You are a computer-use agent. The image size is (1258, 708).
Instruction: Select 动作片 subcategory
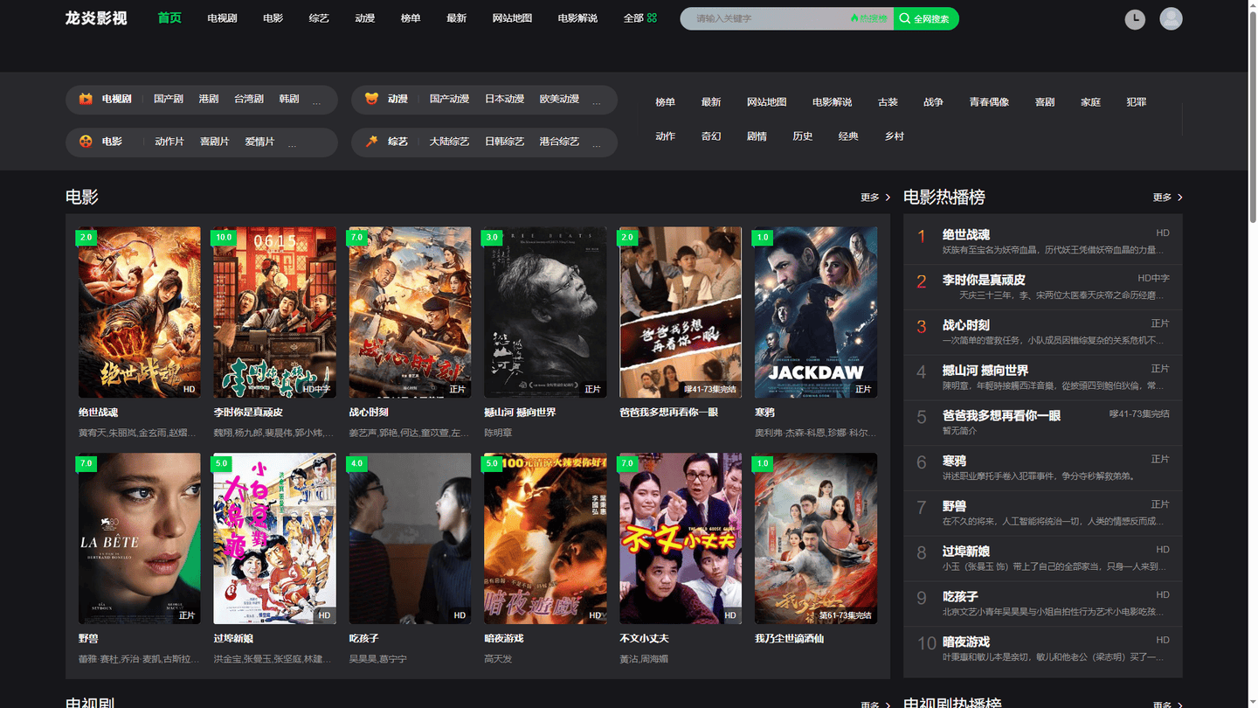point(169,141)
